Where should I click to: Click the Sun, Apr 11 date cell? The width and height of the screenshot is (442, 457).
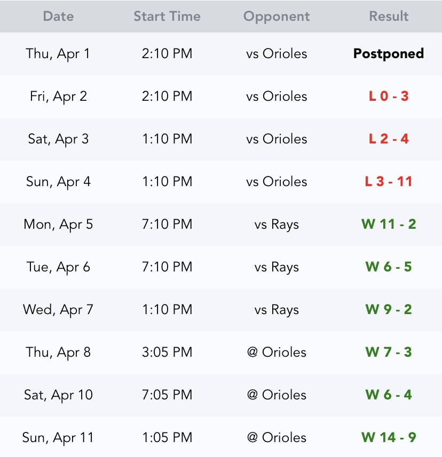coord(58,437)
